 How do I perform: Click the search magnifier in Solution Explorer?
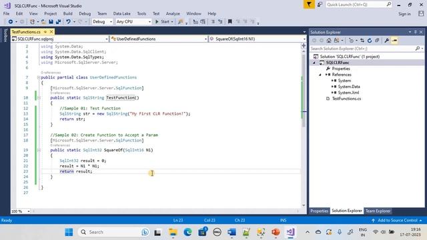pos(418,49)
